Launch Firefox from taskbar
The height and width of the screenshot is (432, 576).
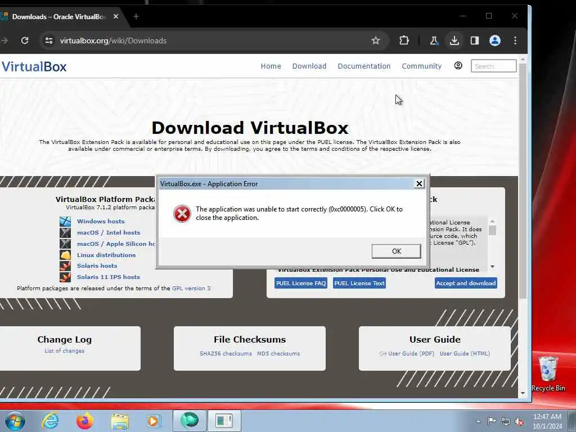tap(84, 421)
